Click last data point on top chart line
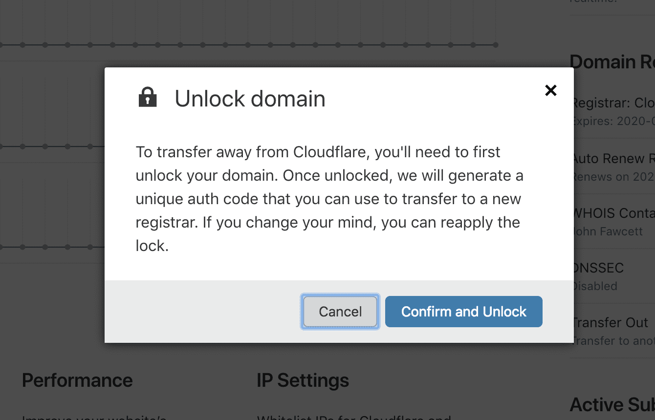Viewport: 655px width, 420px height. [x=496, y=45]
